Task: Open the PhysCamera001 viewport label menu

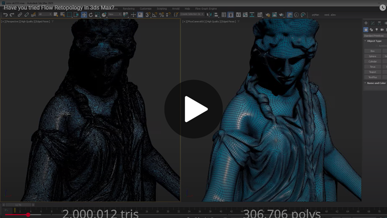Action: tap(196, 21)
